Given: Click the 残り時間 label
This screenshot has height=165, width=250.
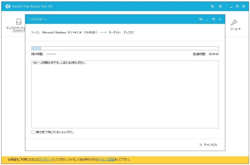Looking at the screenshot, I should coord(37,54).
